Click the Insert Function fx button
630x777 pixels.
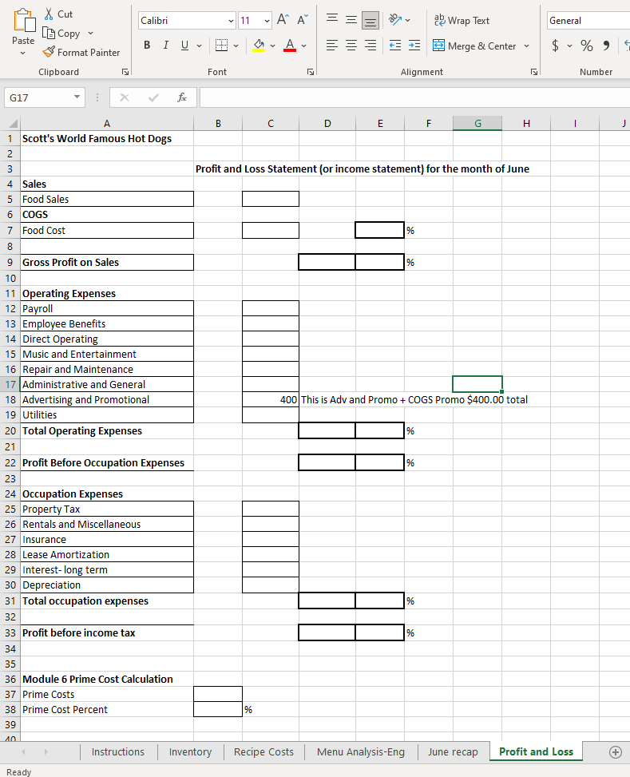182,97
